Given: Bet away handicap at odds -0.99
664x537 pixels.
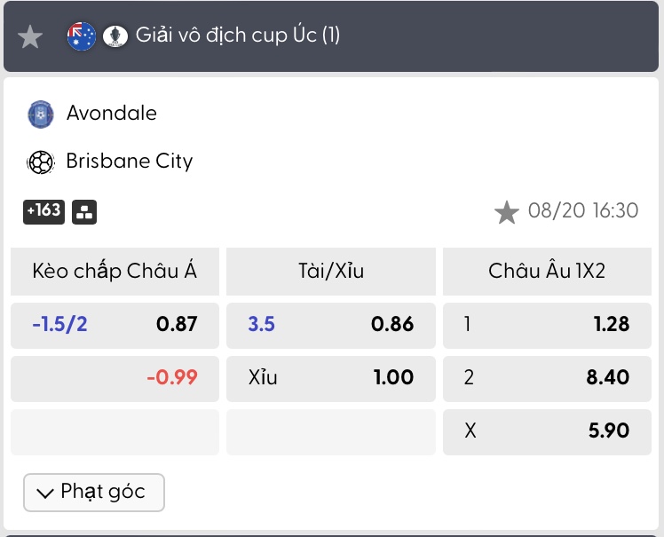Looking at the screenshot, I should tap(115, 379).
